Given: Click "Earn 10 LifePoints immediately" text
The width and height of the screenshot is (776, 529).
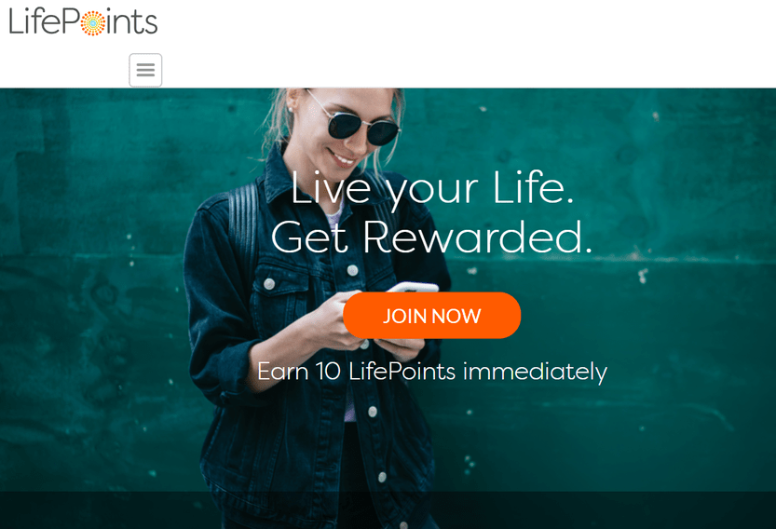Looking at the screenshot, I should coord(432,373).
